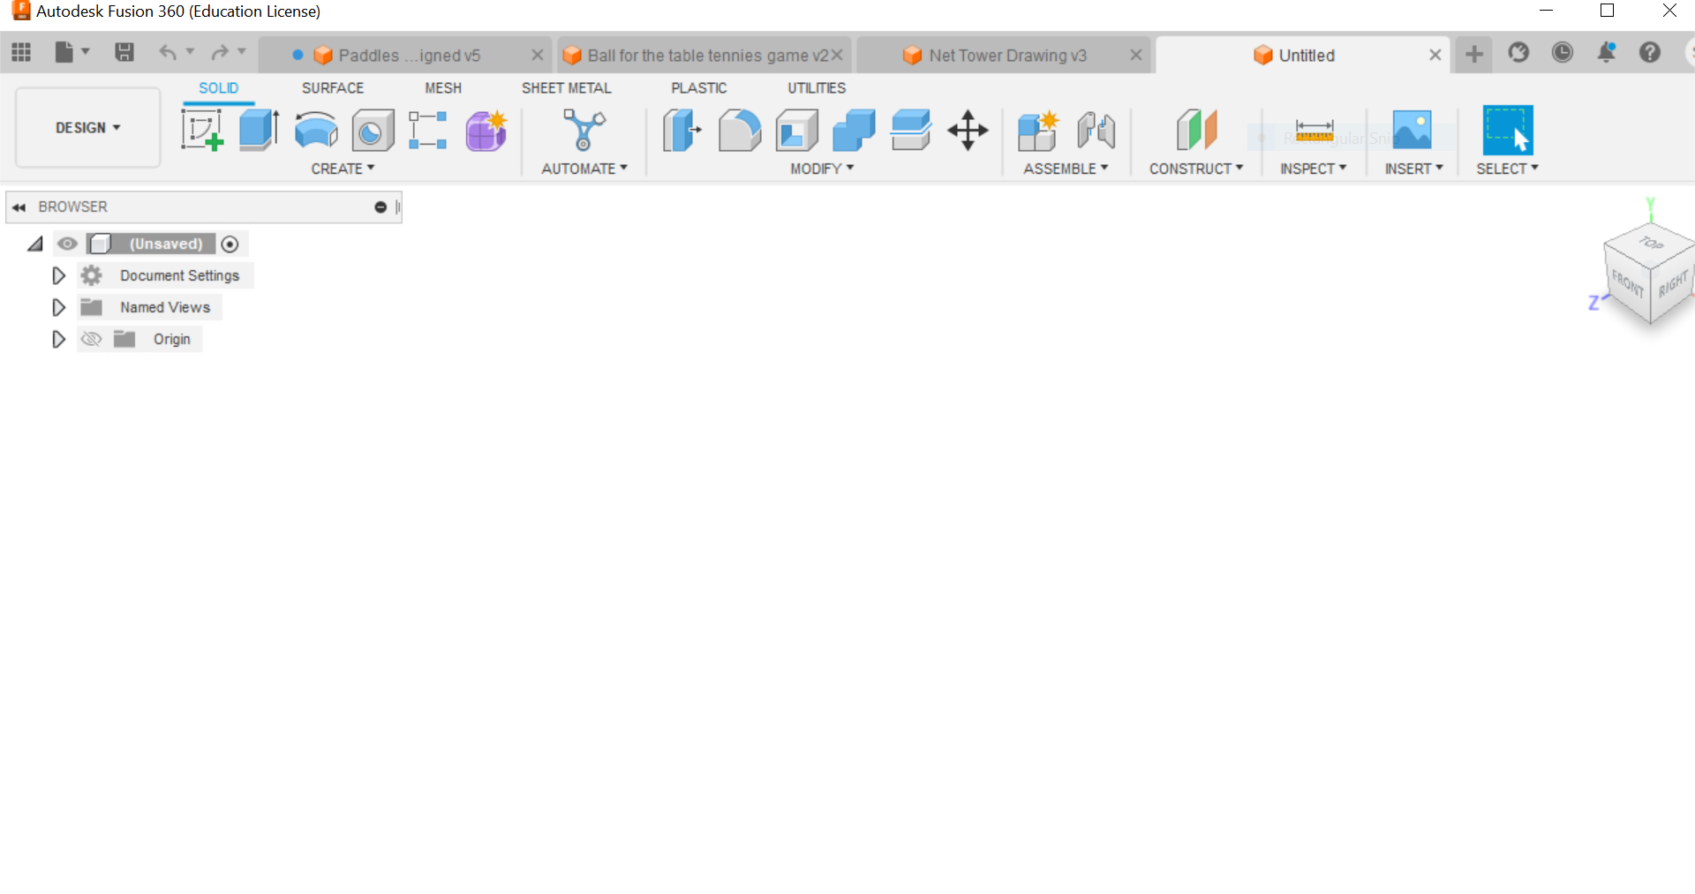Select the Extrude tool
The width and height of the screenshot is (1695, 894).
260,130
